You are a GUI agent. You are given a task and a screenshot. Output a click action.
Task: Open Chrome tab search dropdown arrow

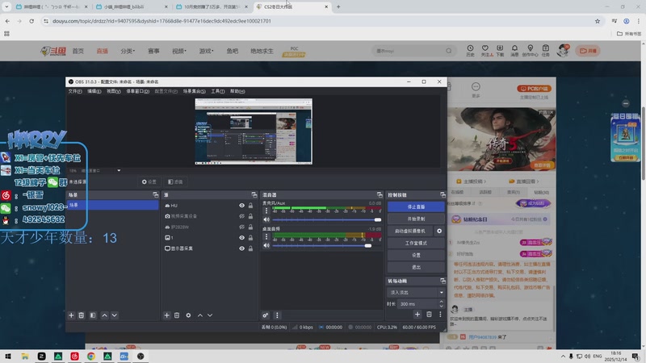6,6
